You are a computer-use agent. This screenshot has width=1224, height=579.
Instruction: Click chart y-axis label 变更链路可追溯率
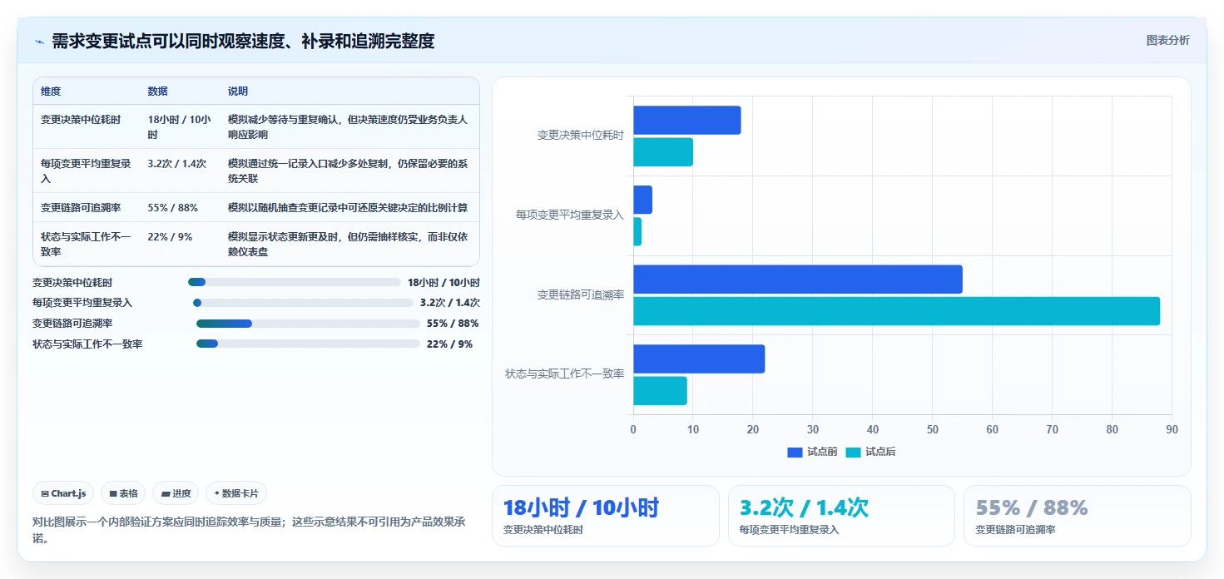(x=580, y=294)
